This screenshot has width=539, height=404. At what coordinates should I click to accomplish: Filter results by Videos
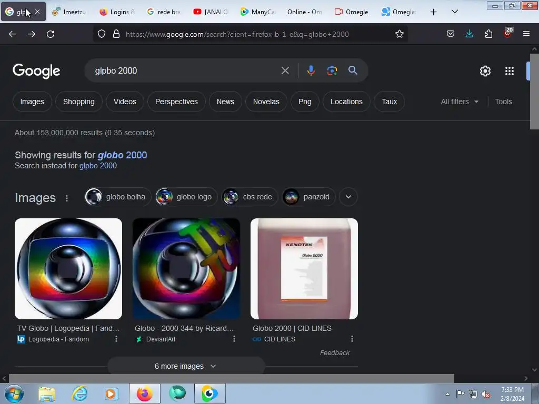125,102
